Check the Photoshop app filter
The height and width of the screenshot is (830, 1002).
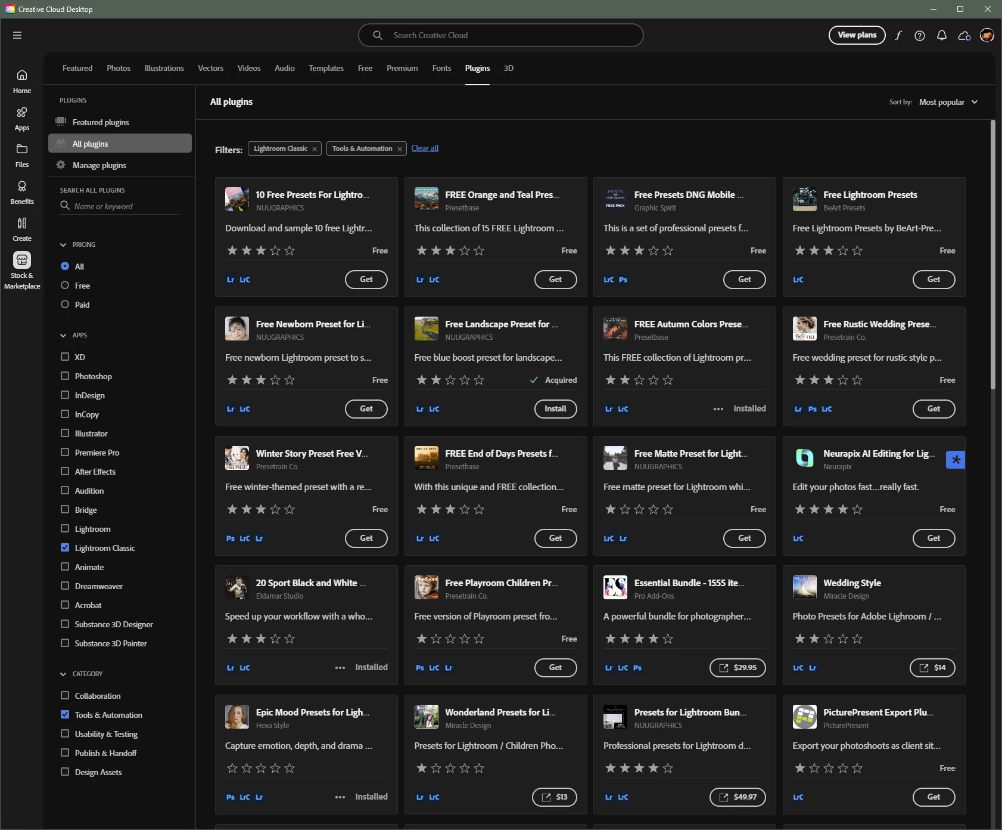pyautogui.click(x=65, y=376)
